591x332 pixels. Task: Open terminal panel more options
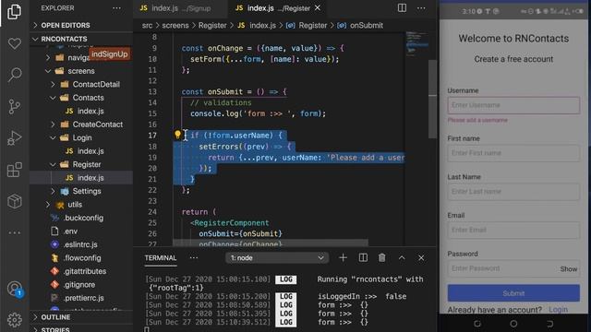click(194, 258)
